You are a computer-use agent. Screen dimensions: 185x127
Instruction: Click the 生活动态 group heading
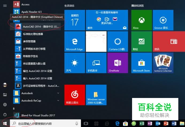click(69, 6)
